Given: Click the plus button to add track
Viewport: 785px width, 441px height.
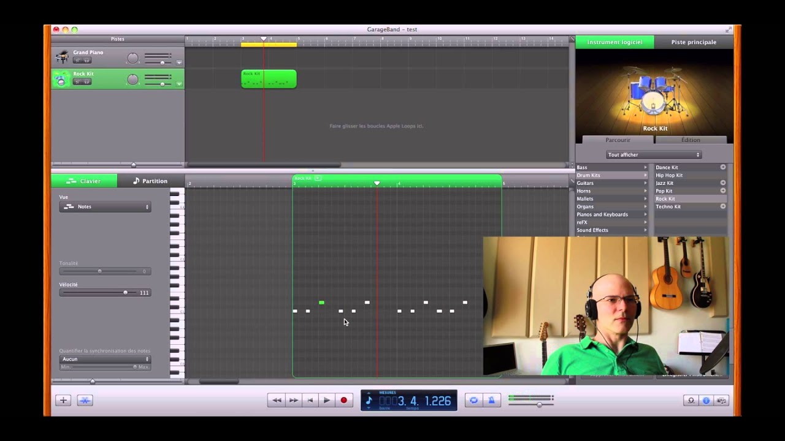Looking at the screenshot, I should [63, 400].
